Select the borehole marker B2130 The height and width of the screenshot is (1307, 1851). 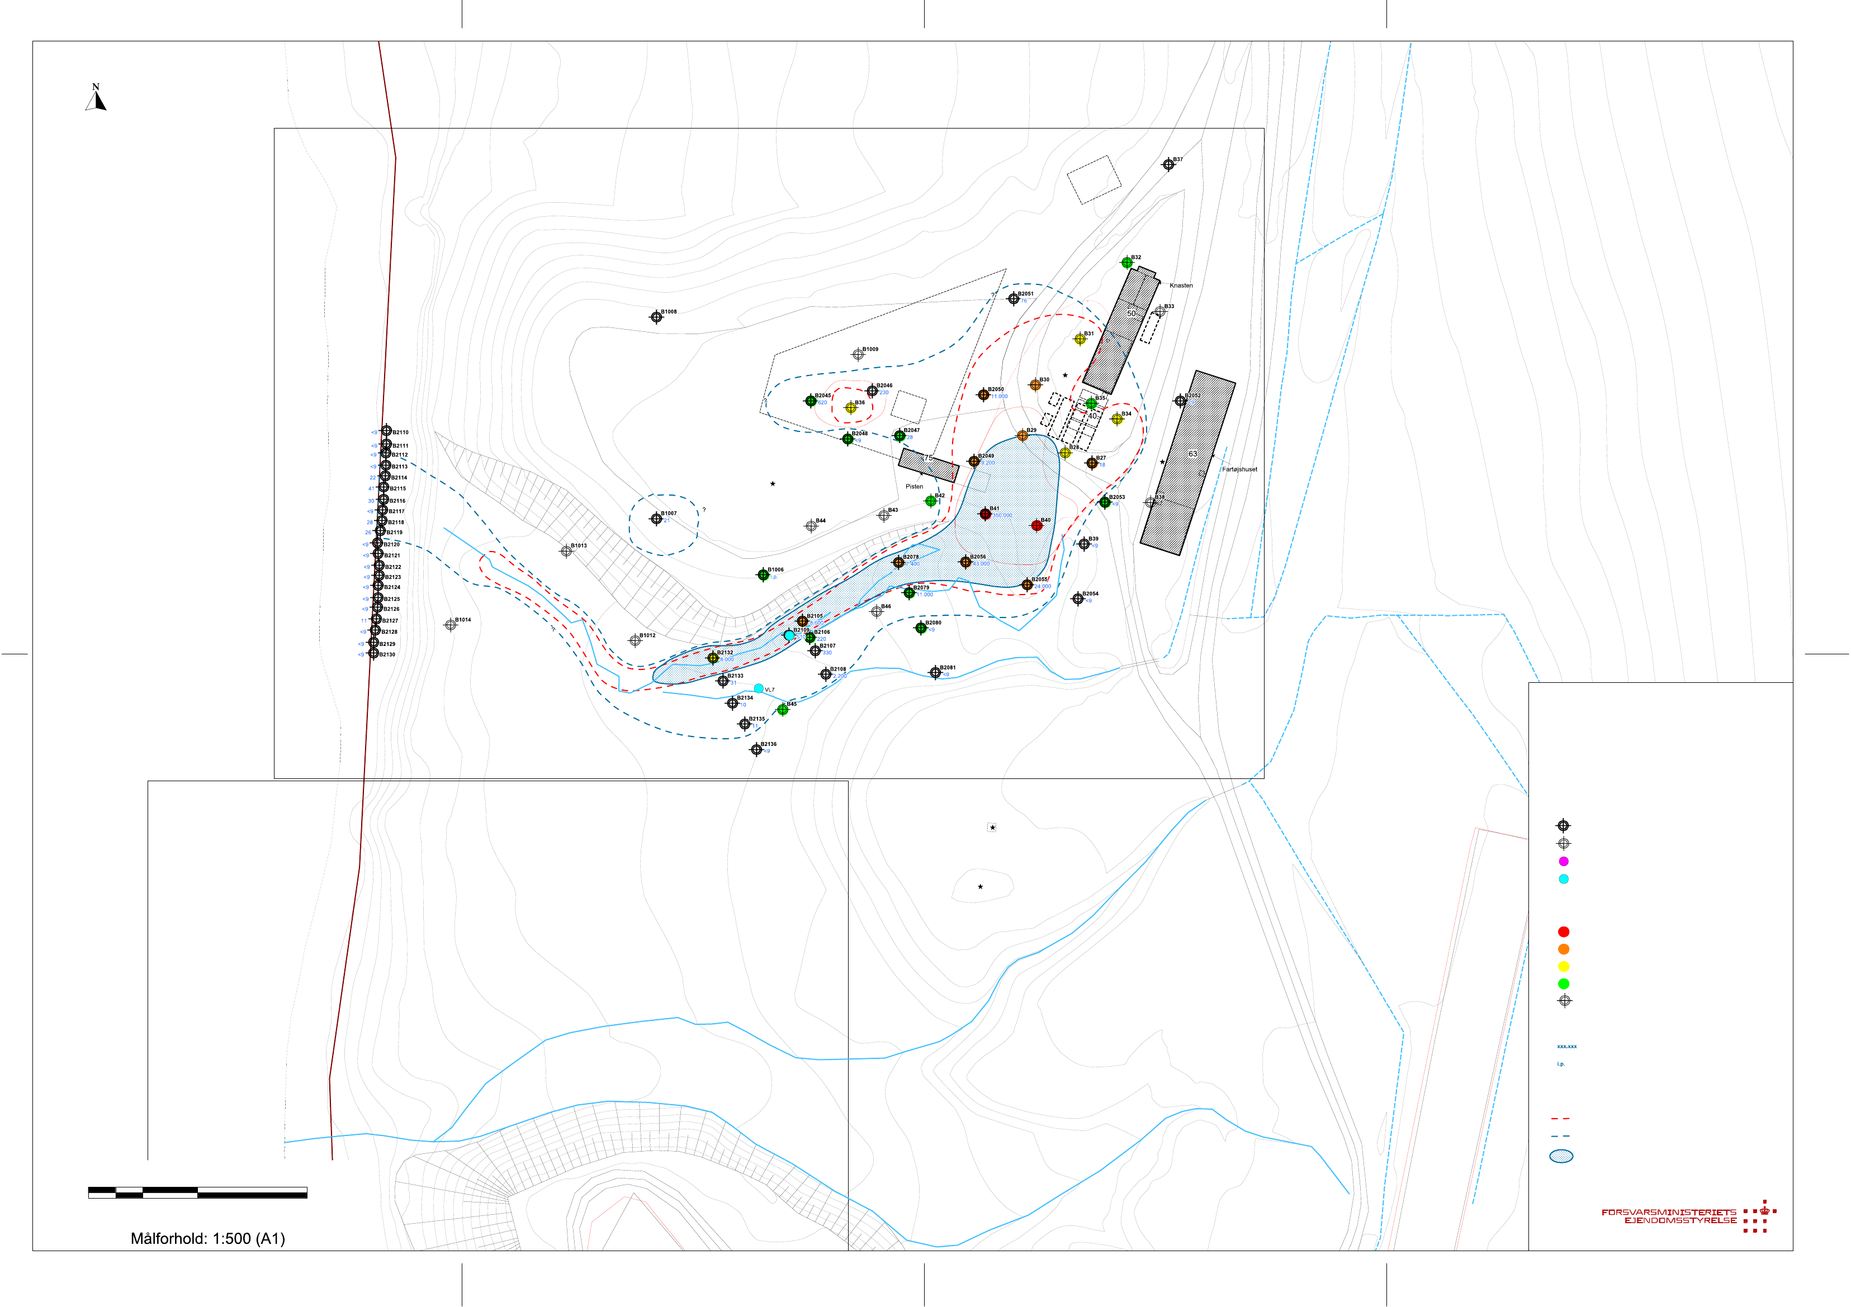pos(373,654)
